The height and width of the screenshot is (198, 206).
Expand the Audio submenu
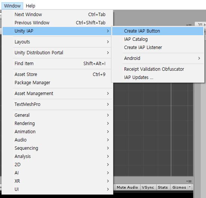pyautogui.click(x=57, y=140)
